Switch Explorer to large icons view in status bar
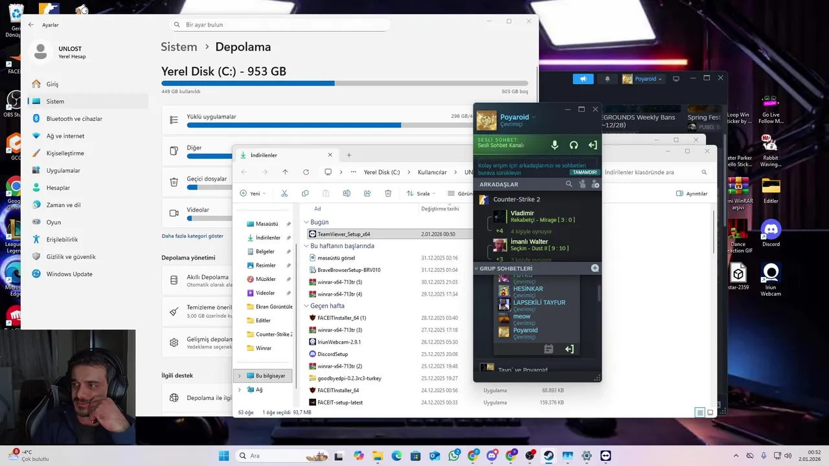 click(x=710, y=412)
